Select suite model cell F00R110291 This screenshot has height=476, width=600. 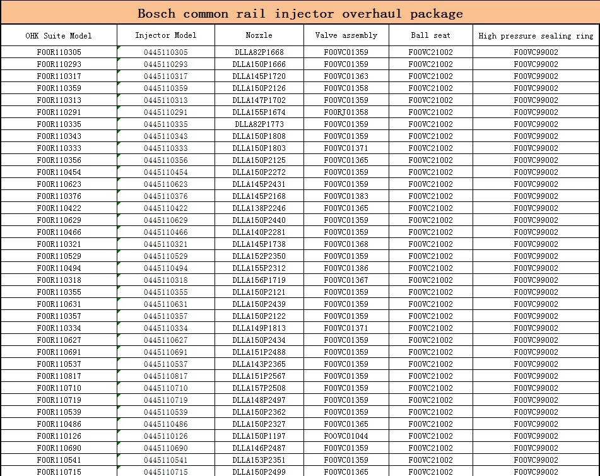point(59,112)
